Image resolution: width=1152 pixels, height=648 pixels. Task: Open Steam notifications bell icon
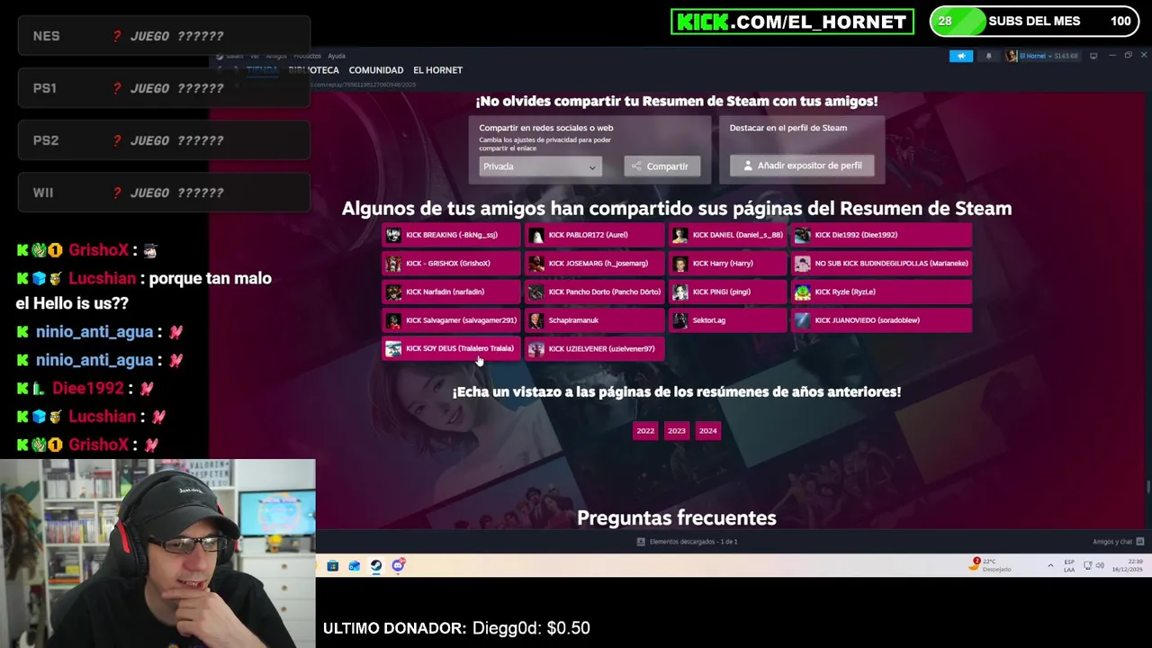point(988,56)
